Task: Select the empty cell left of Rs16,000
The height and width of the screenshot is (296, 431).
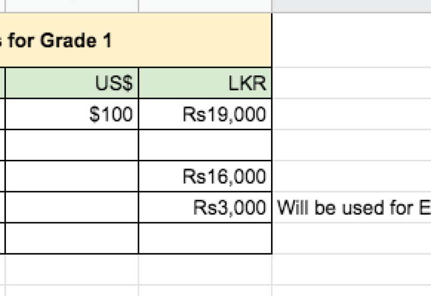Action: [72, 176]
